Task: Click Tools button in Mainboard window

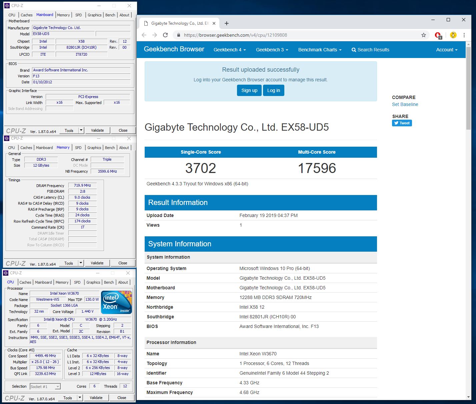Action: (69, 130)
